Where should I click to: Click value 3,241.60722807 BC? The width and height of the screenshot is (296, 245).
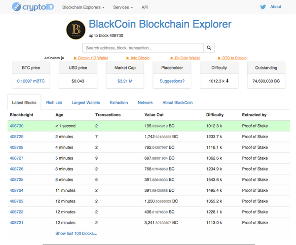[161, 222]
